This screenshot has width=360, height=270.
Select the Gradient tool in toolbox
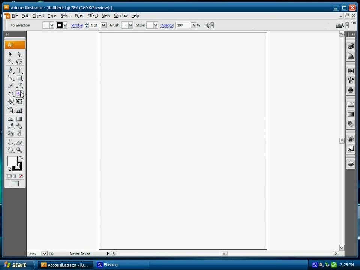[19, 119]
